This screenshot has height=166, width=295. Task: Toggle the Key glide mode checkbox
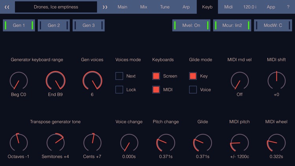click(x=193, y=76)
